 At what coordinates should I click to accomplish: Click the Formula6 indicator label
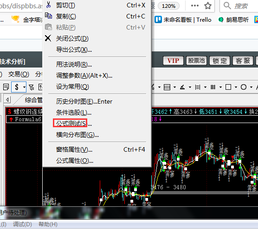pyautogui.click(x=28, y=119)
